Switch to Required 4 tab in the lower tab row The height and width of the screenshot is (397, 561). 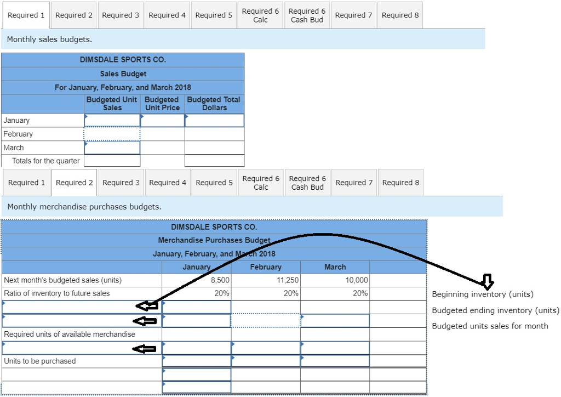click(168, 183)
